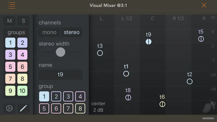
Task: Select the t9 channel marker
Action: pyautogui.click(x=149, y=42)
